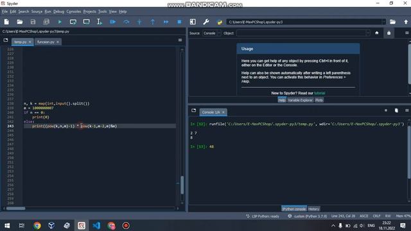The width and height of the screenshot is (411, 231).
Task: Run cell and advance icon
Action: pyautogui.click(x=86, y=22)
